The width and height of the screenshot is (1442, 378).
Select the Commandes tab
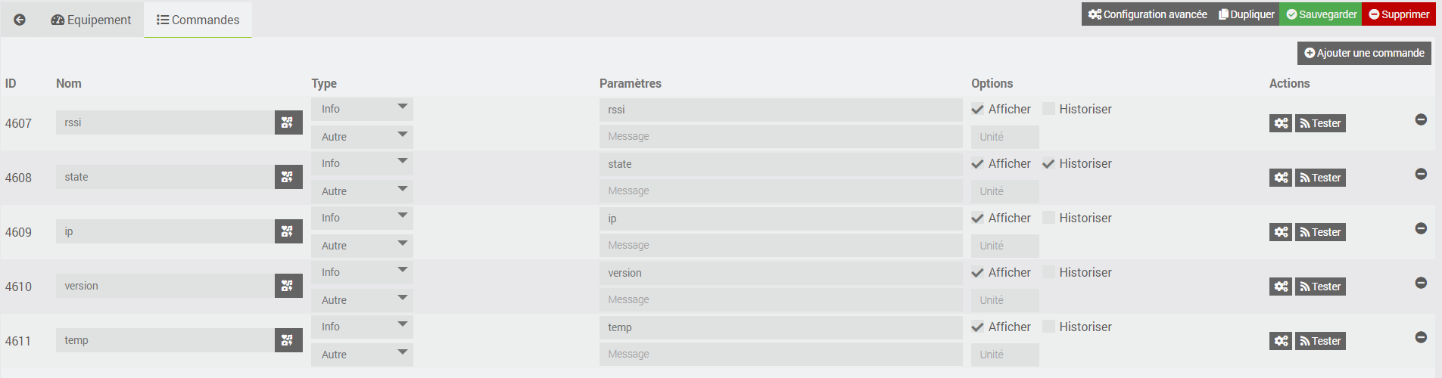[198, 20]
